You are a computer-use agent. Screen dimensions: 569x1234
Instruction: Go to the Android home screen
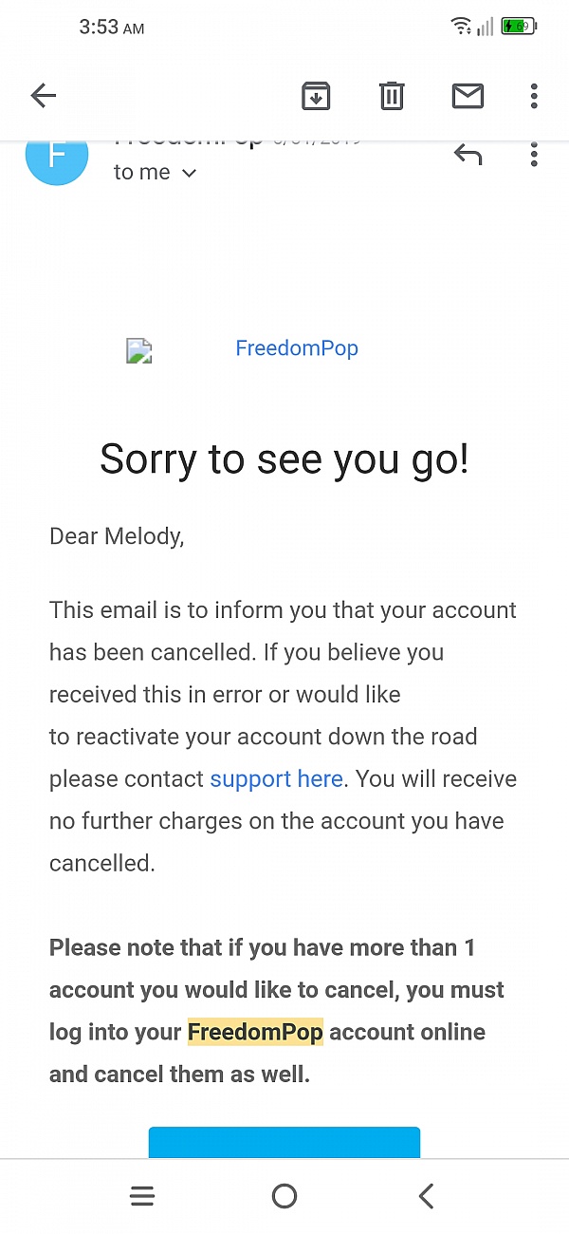click(x=284, y=1197)
